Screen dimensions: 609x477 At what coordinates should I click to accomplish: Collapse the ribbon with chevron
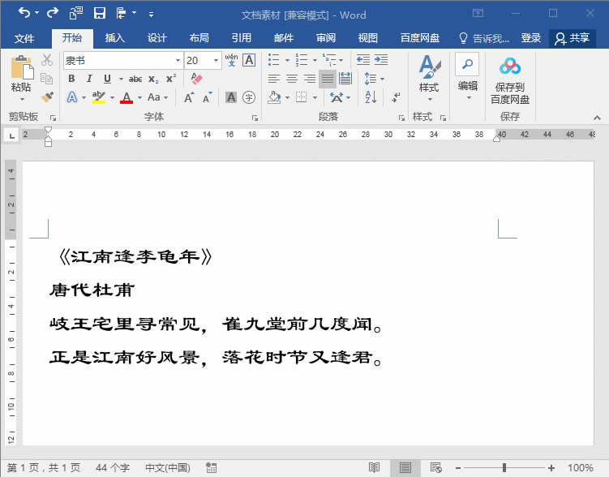(597, 118)
